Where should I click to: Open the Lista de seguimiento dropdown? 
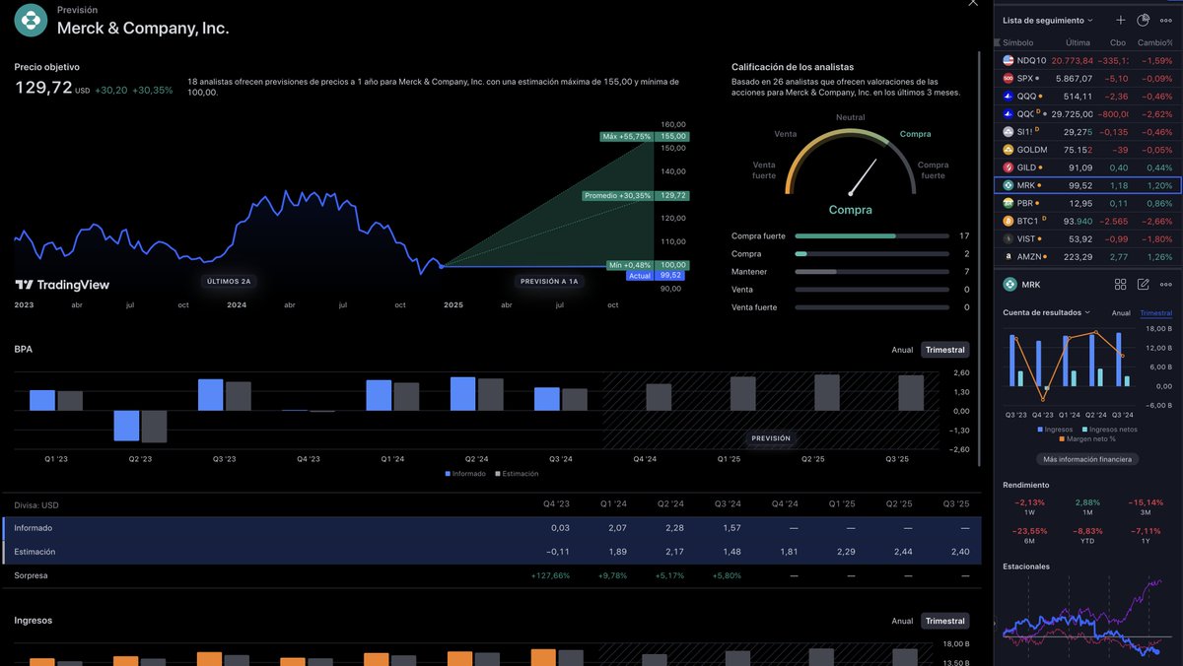click(1048, 20)
